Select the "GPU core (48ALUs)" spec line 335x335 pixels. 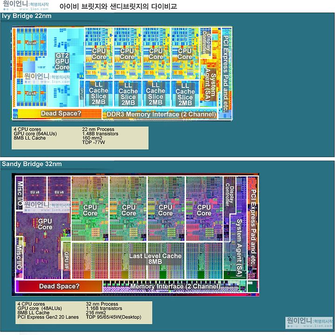point(40,308)
